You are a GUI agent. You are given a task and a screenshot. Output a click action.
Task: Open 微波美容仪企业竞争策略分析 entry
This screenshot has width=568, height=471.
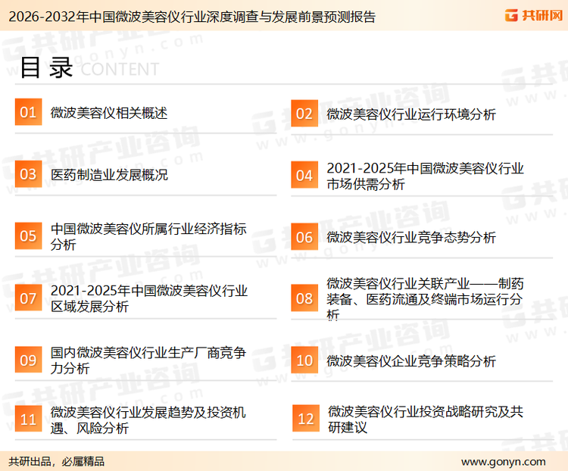point(411,361)
